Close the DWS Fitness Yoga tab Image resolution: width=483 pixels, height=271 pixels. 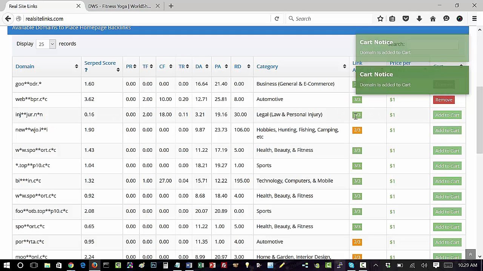coord(158,6)
